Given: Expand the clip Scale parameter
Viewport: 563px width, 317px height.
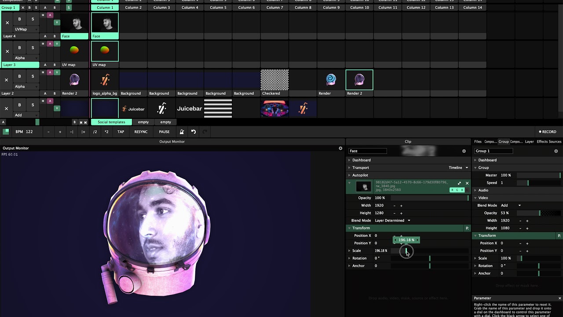Looking at the screenshot, I should (x=350, y=251).
